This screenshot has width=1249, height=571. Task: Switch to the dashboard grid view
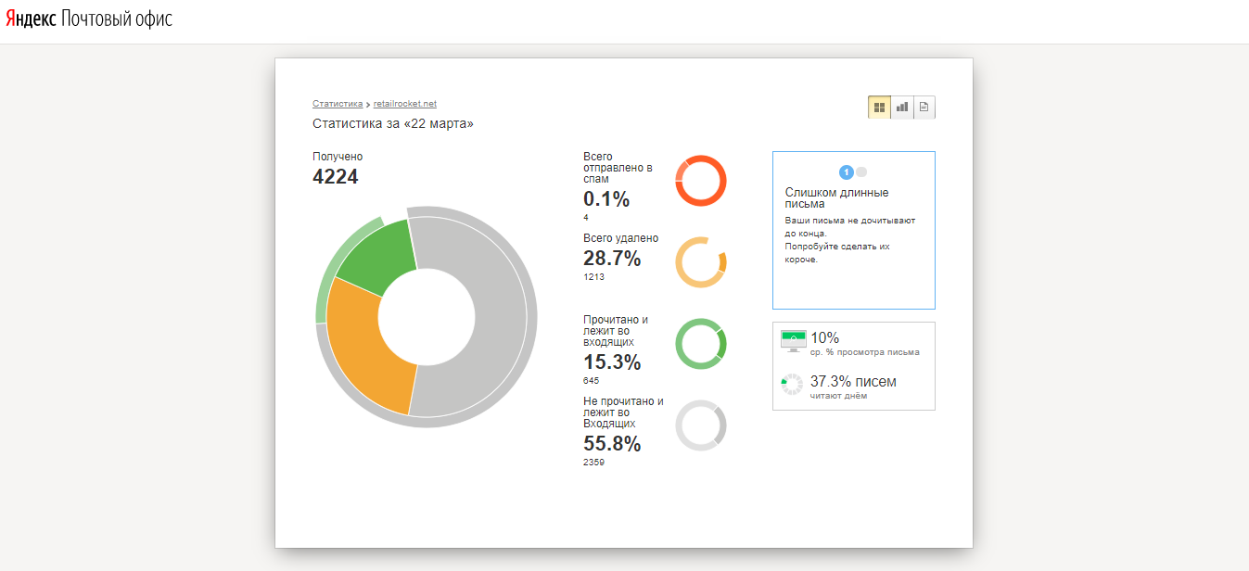879,108
